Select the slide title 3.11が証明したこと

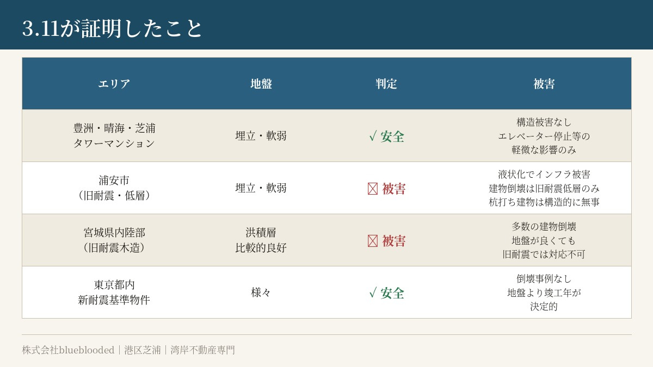[x=112, y=28]
